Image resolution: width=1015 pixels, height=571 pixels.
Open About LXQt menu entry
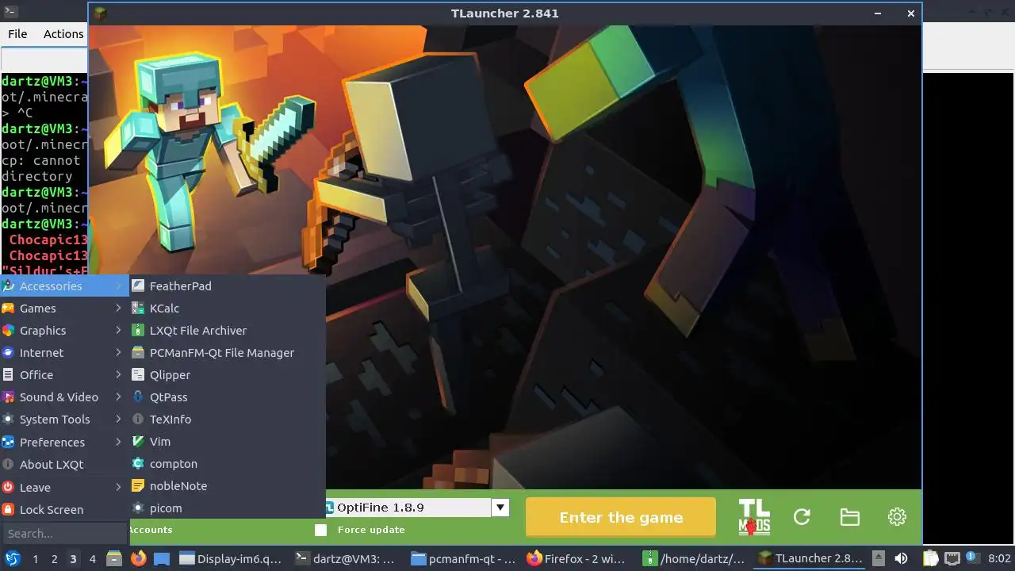65,464
